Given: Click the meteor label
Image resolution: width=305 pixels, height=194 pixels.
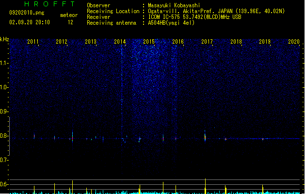Looking at the screenshot, I should pyautogui.click(x=69, y=15).
